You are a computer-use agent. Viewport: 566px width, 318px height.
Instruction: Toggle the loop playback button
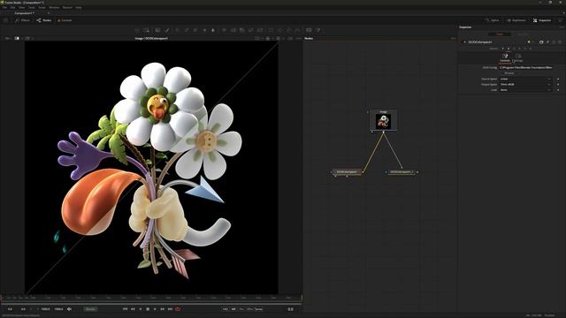(178, 309)
